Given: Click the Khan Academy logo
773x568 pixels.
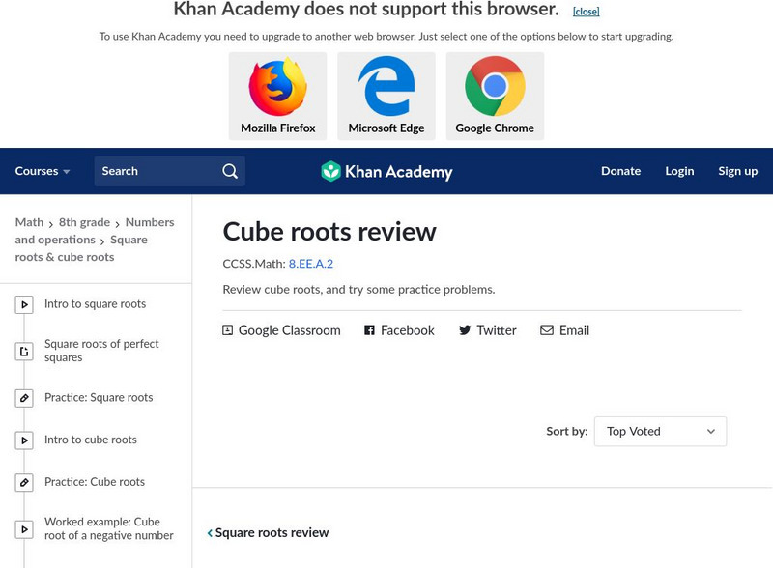Looking at the screenshot, I should tap(386, 172).
